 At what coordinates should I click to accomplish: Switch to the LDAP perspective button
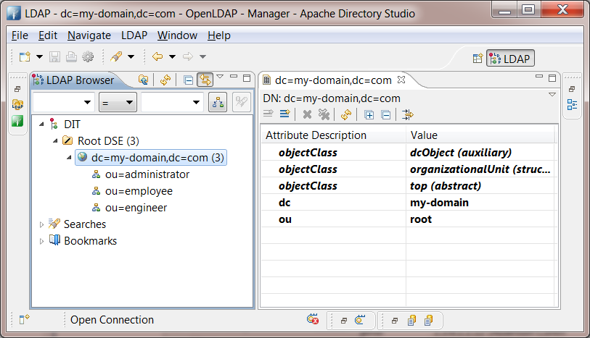[x=510, y=59]
